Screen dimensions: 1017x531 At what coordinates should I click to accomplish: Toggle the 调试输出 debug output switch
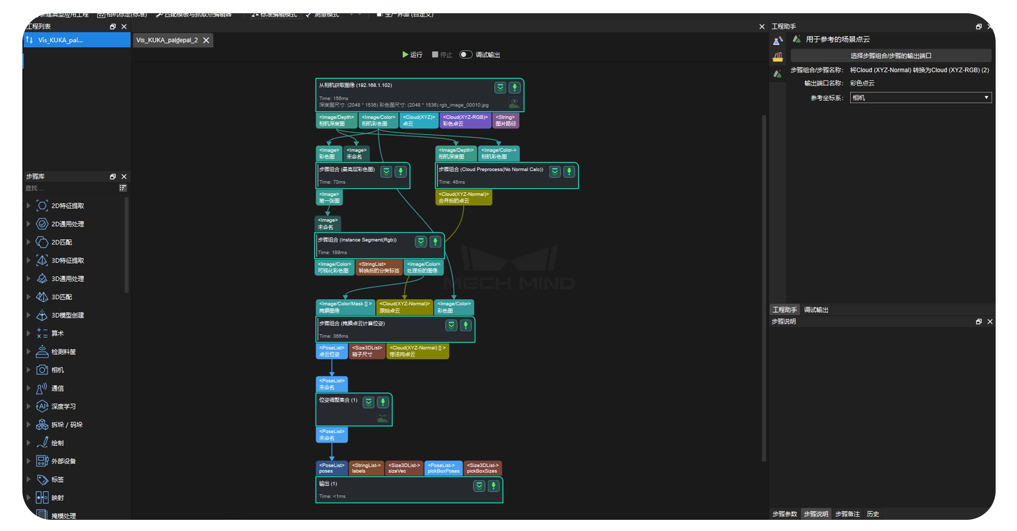pos(466,55)
